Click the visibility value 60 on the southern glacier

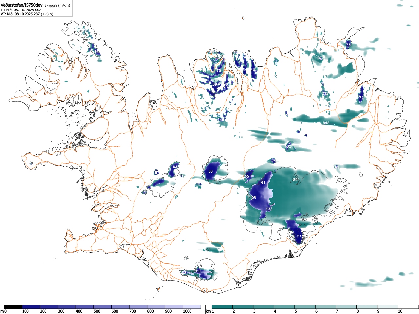point(198,271)
